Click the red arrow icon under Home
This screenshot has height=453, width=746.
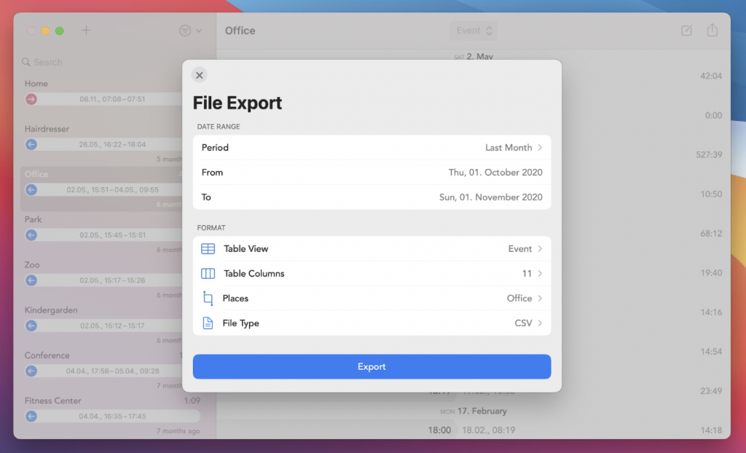tap(31, 99)
